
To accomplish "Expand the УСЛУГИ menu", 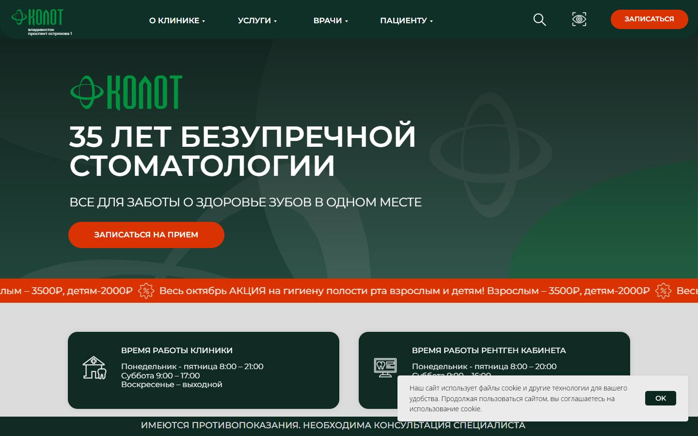I will point(257,20).
